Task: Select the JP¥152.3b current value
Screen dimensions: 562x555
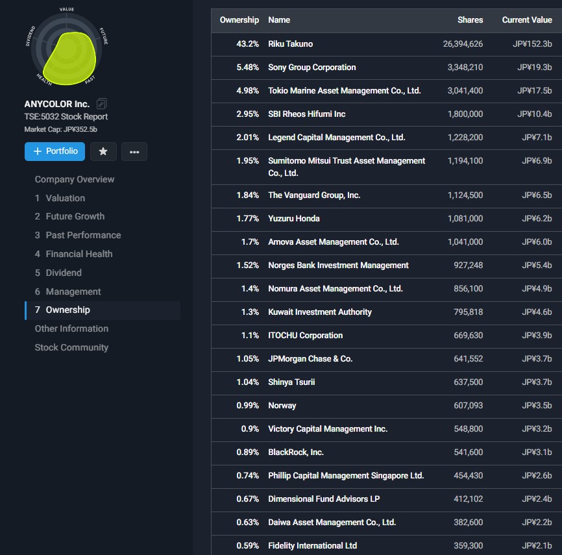Action: click(x=532, y=43)
